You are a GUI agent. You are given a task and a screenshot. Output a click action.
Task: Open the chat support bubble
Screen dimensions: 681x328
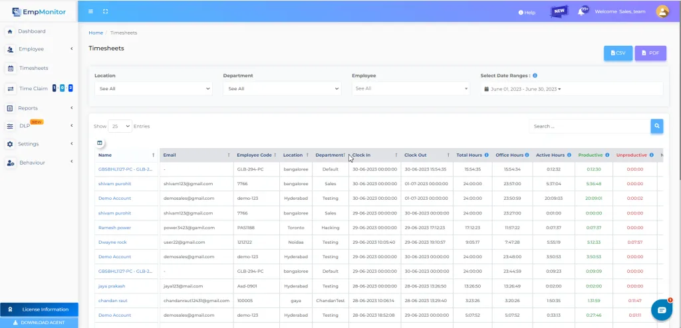coord(662,310)
